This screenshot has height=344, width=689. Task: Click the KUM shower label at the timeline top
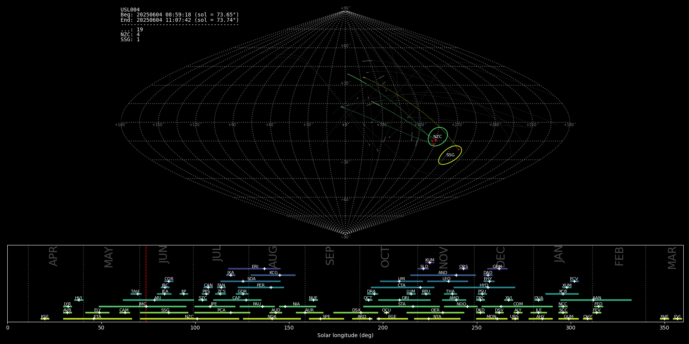(429, 260)
